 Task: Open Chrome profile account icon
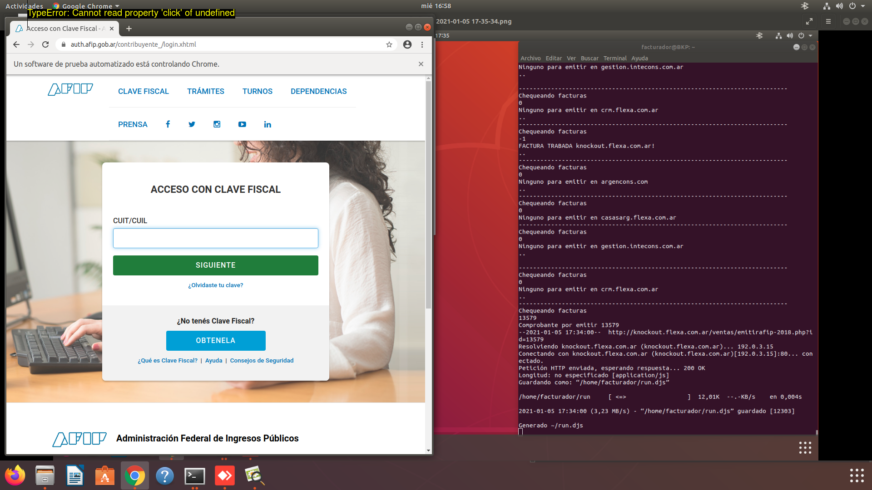point(407,44)
